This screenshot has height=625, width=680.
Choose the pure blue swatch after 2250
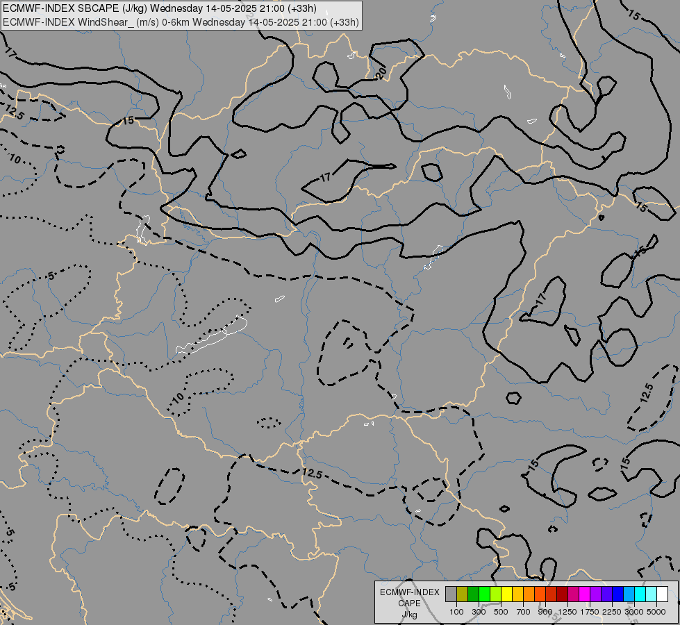[x=618, y=594]
